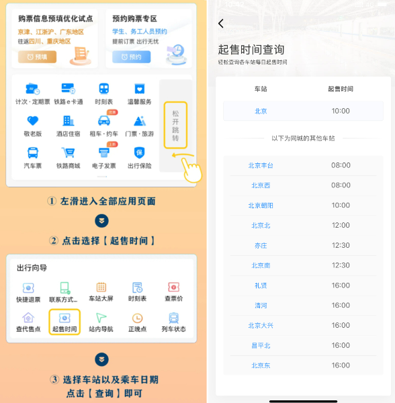
Task: Select the 北京 station row
Action: click(303, 111)
